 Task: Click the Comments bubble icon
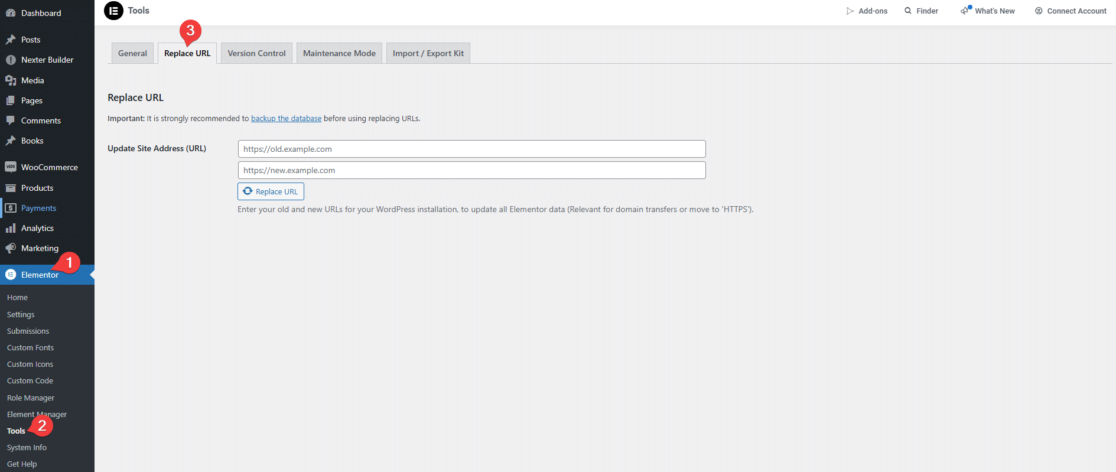pyautogui.click(x=11, y=121)
